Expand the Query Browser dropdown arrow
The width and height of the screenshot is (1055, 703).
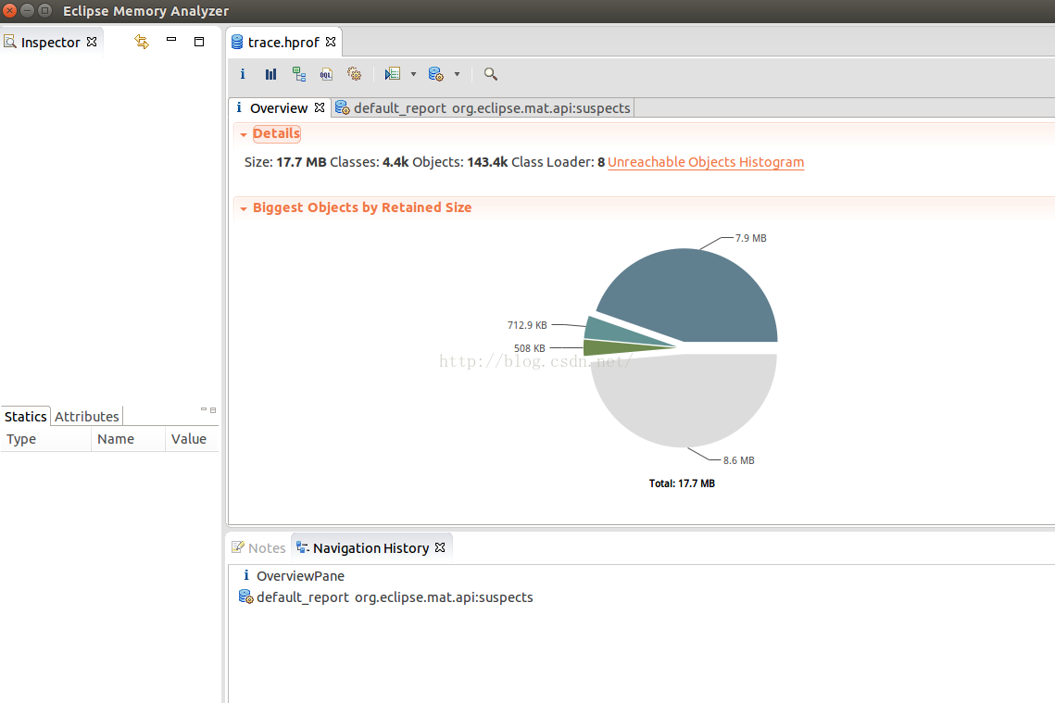tap(457, 74)
